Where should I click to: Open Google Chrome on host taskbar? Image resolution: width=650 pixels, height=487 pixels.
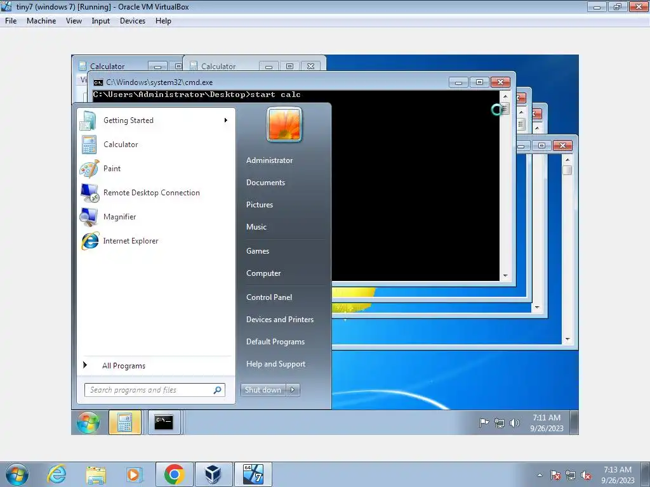(x=174, y=474)
